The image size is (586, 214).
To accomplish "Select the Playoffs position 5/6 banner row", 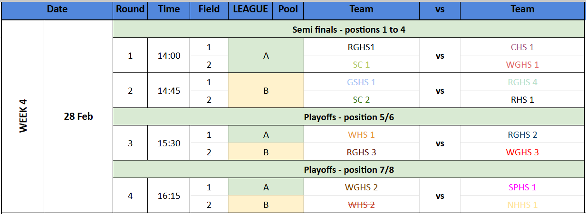I will pyautogui.click(x=348, y=117).
